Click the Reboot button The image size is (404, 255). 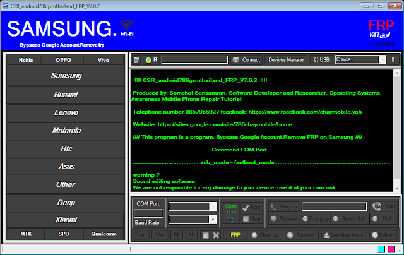[383, 235]
